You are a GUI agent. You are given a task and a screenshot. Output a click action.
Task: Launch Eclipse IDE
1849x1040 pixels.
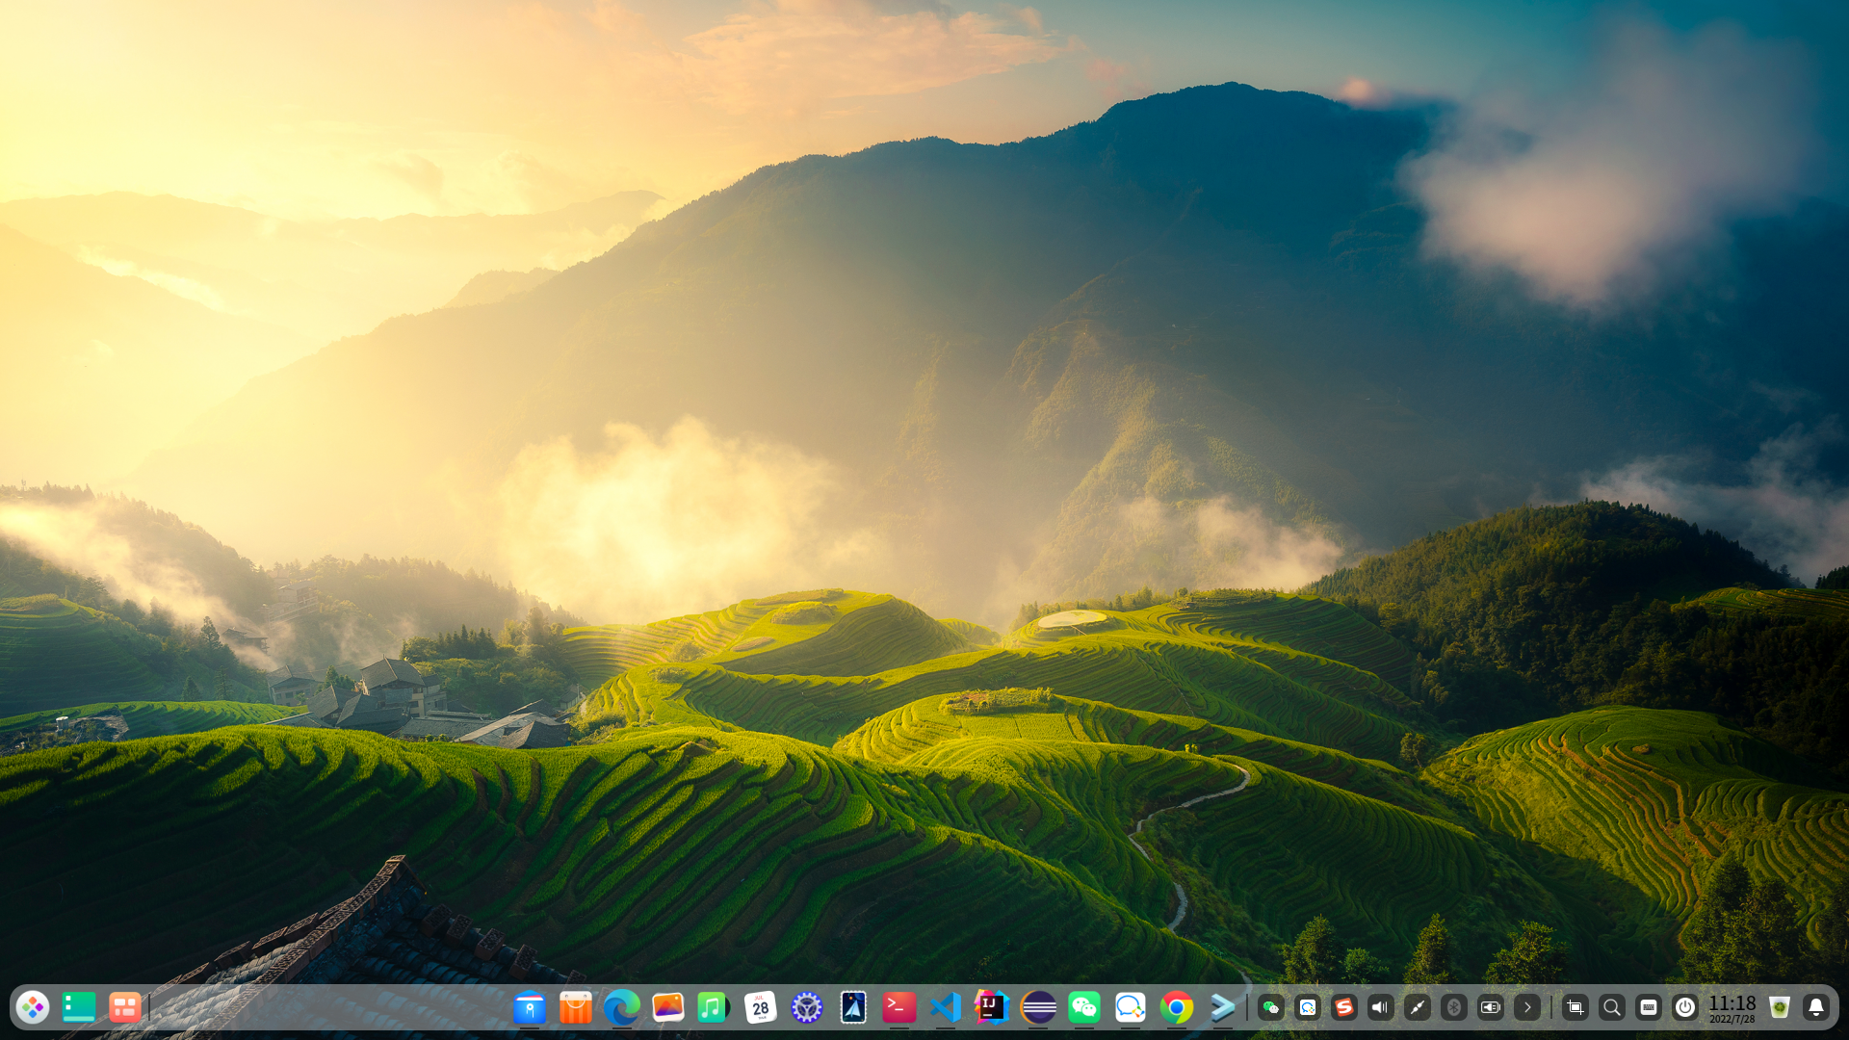1036,1007
